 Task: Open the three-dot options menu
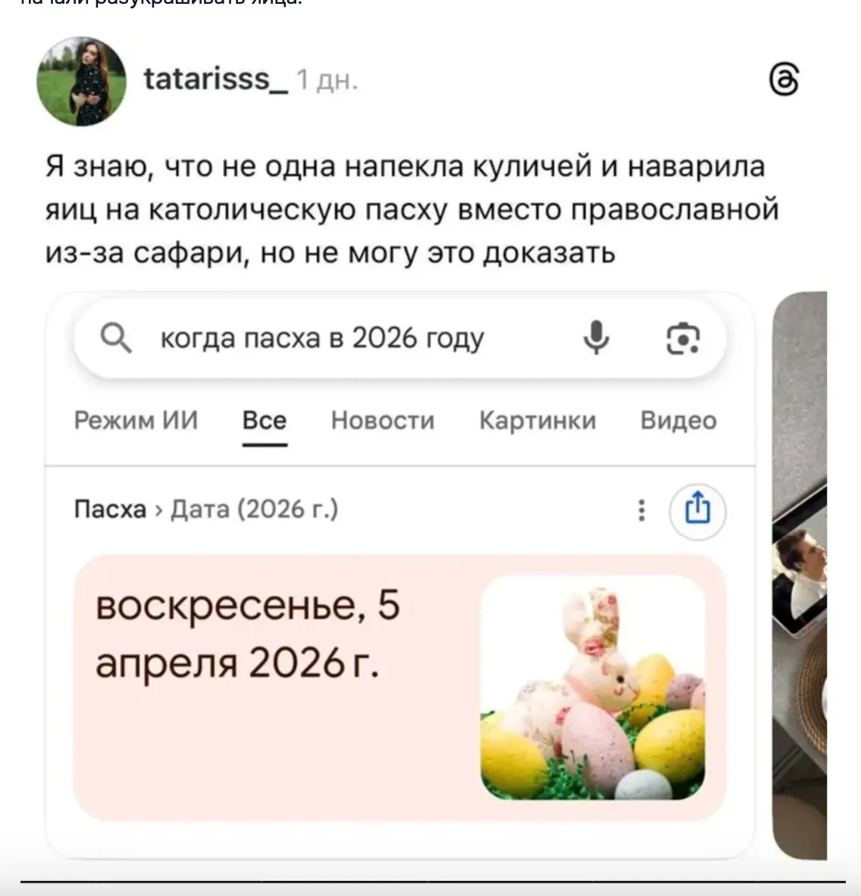[x=642, y=510]
